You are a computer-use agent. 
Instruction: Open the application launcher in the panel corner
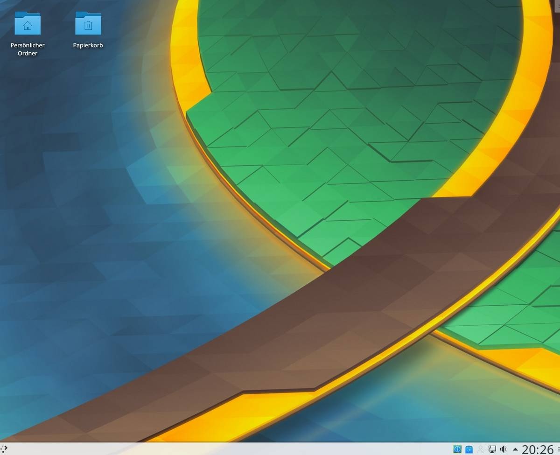(x=4, y=449)
